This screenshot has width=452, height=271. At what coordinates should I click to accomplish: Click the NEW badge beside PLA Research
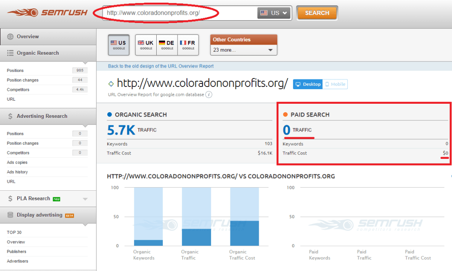56,199
